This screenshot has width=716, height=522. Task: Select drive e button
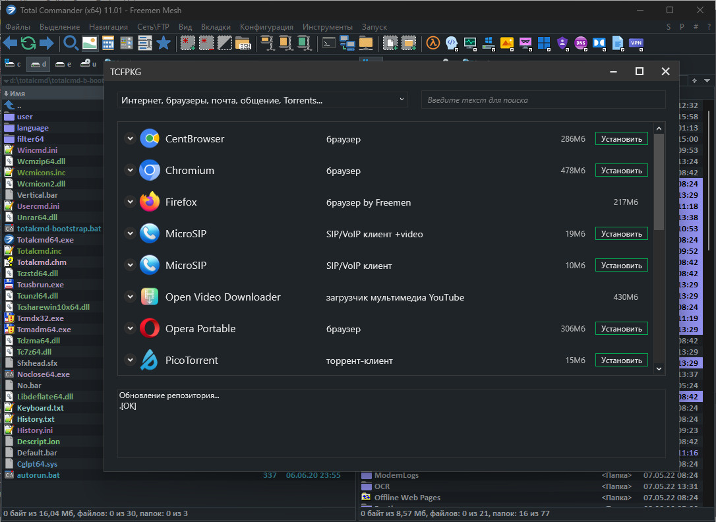click(63, 64)
